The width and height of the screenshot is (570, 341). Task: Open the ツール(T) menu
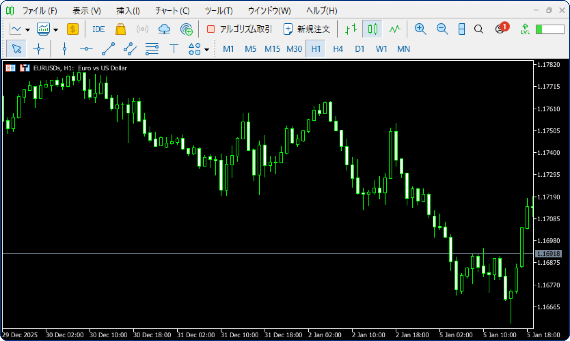pos(219,11)
